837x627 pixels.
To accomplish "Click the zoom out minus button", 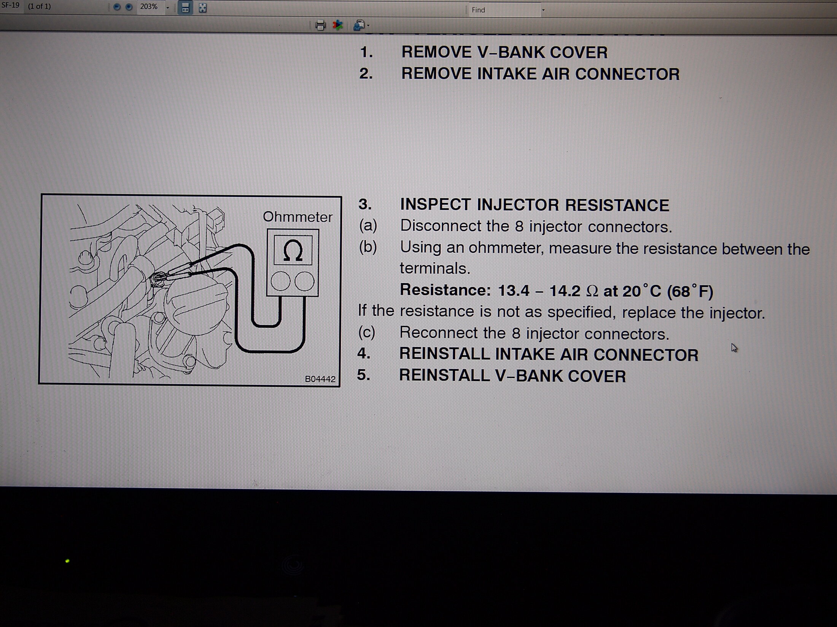I will point(117,7).
